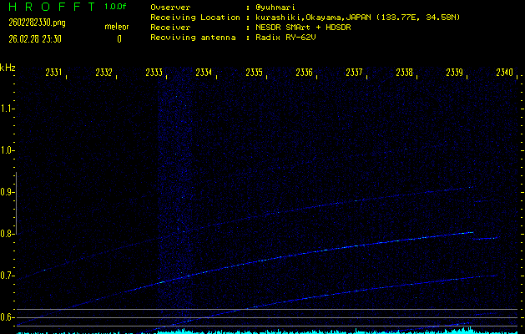Click the Radix RV-62V antenna text
Viewport: 525px width, 334px height.
(x=286, y=38)
